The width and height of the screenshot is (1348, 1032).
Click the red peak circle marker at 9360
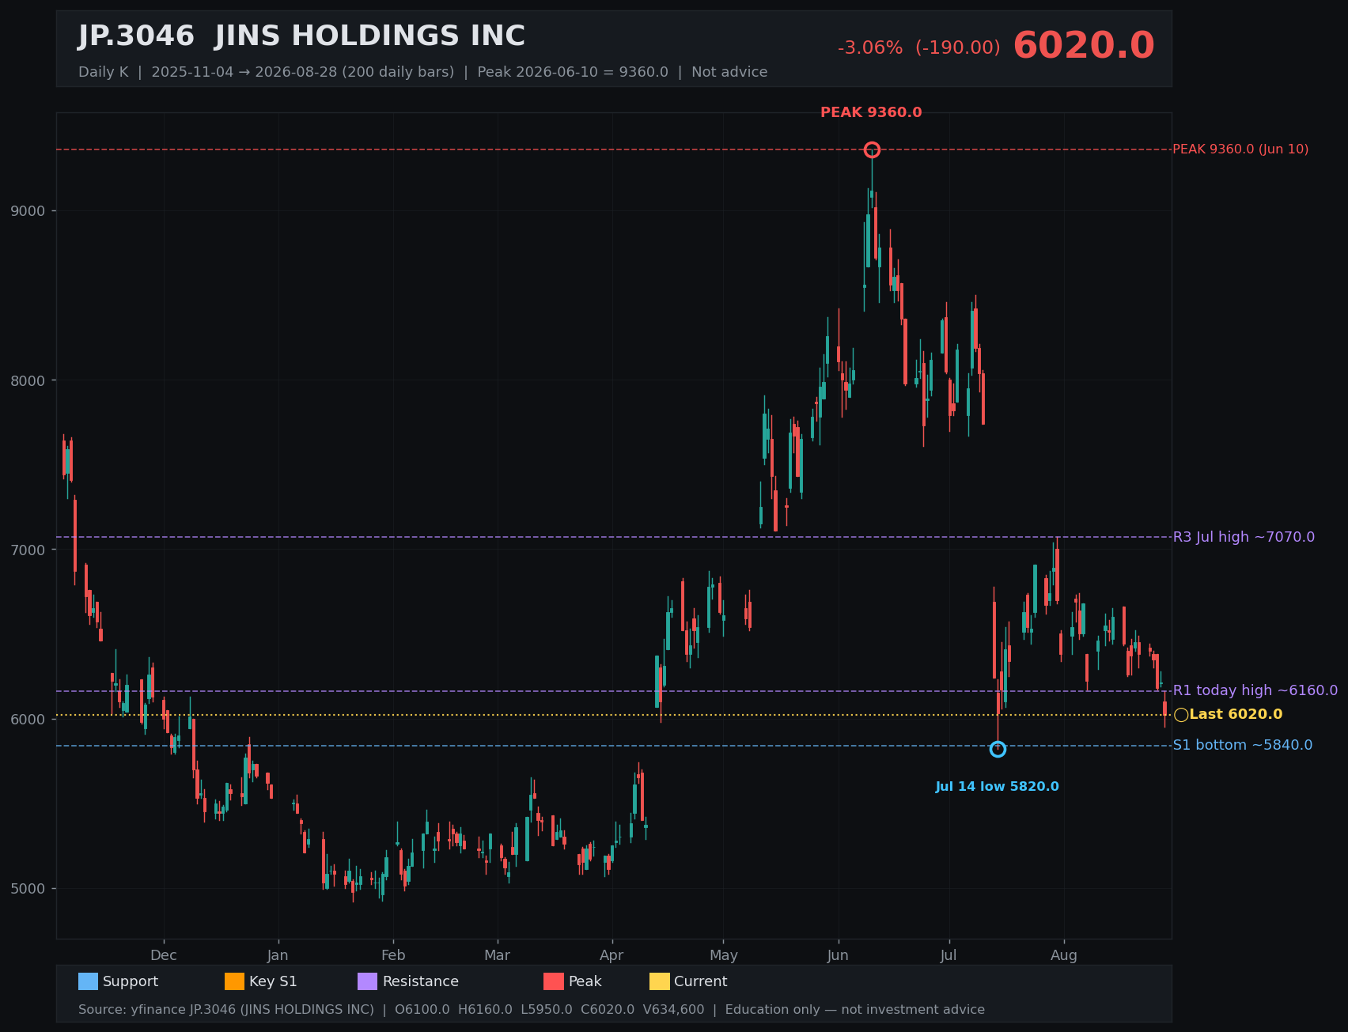872,149
